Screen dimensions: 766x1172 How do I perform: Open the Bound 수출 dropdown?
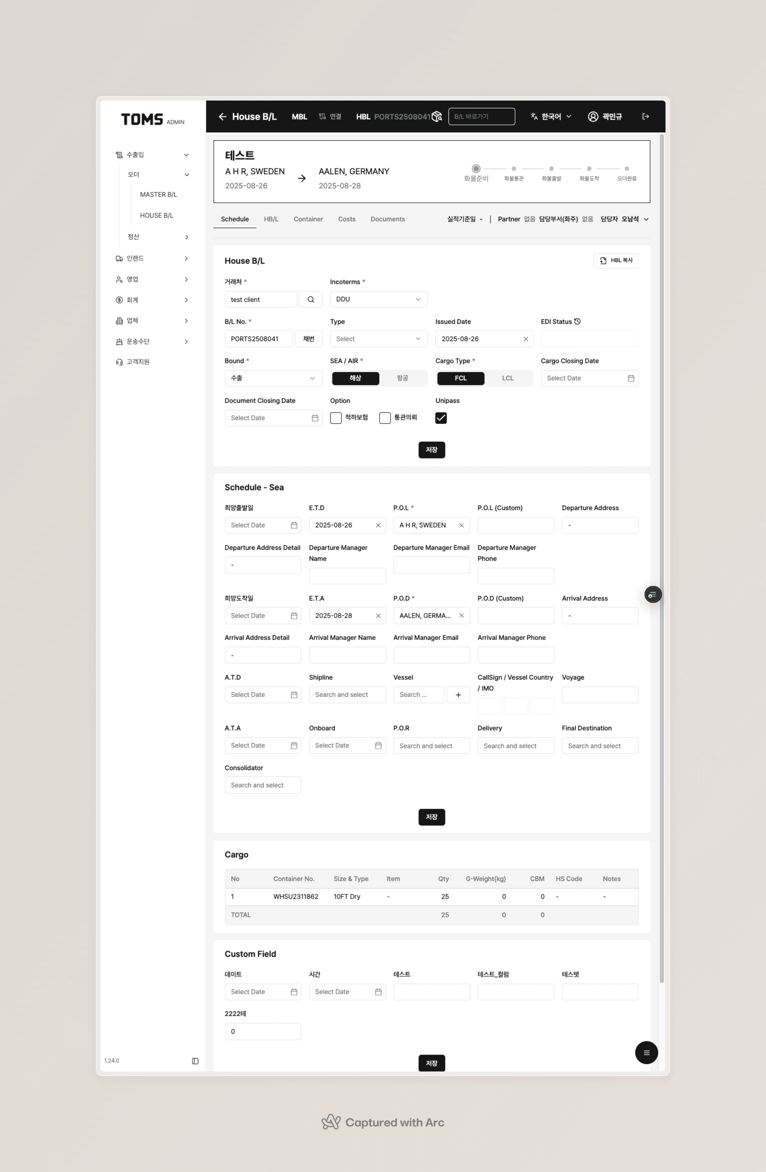tap(273, 378)
